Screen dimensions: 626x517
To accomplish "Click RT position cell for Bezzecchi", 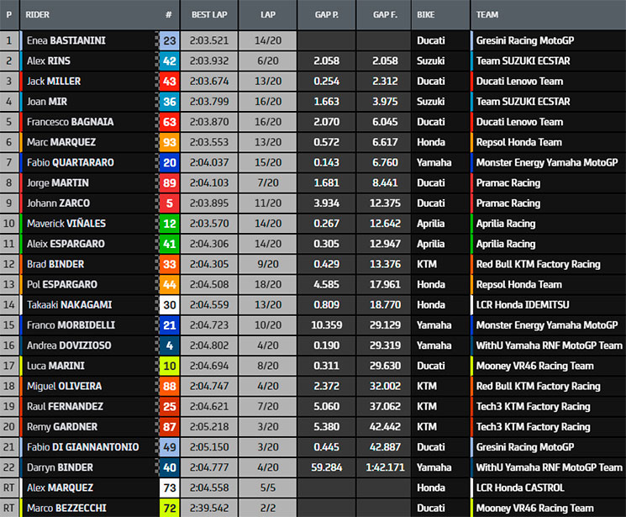I will pos(8,509).
